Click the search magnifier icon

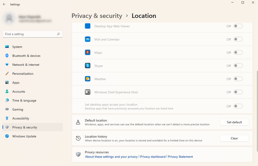pyautogui.click(x=58, y=34)
